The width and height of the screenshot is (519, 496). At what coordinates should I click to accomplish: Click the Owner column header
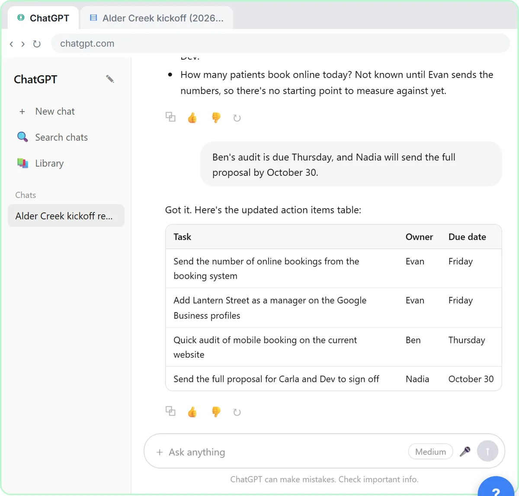tap(419, 237)
